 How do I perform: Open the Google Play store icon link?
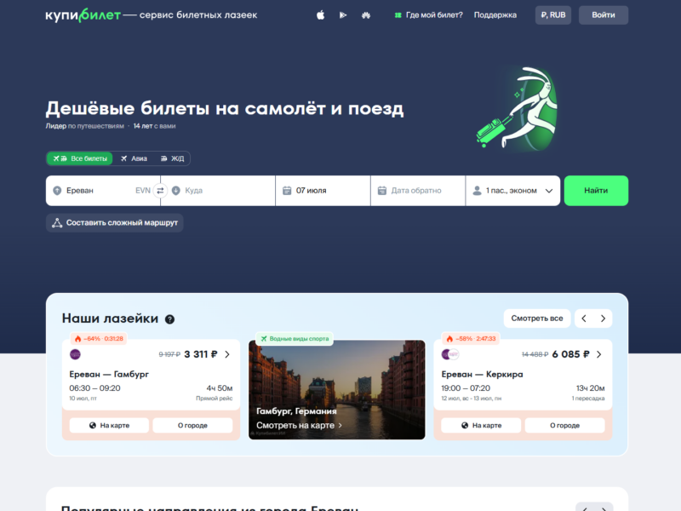[343, 15]
